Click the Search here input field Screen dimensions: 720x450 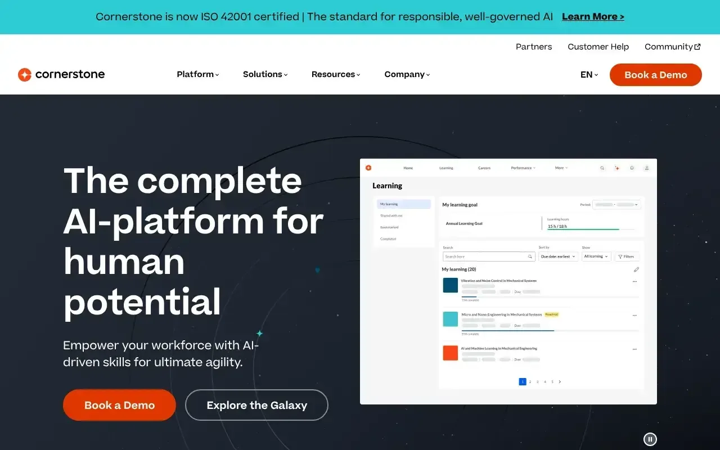pyautogui.click(x=485, y=256)
